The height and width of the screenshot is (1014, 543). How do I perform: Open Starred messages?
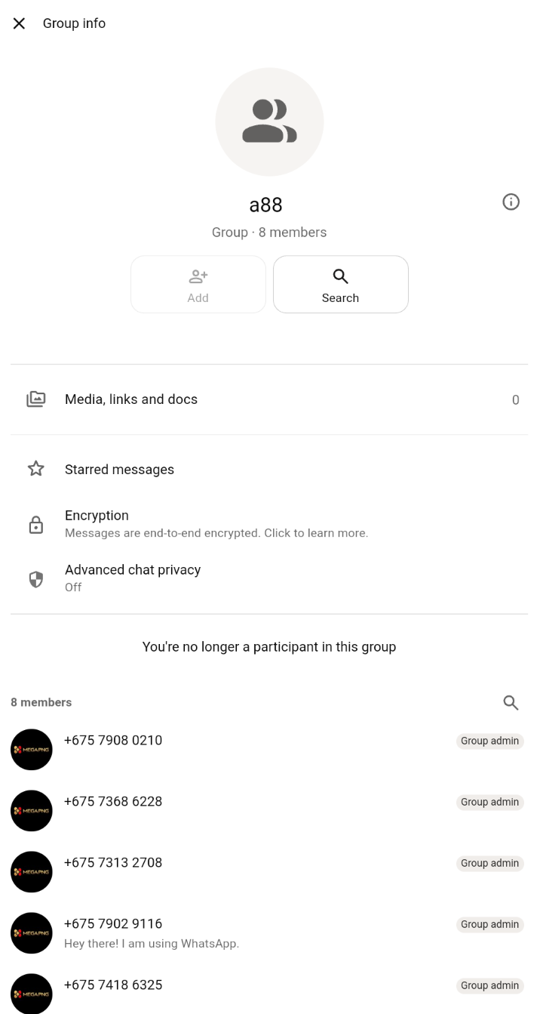coord(269,470)
